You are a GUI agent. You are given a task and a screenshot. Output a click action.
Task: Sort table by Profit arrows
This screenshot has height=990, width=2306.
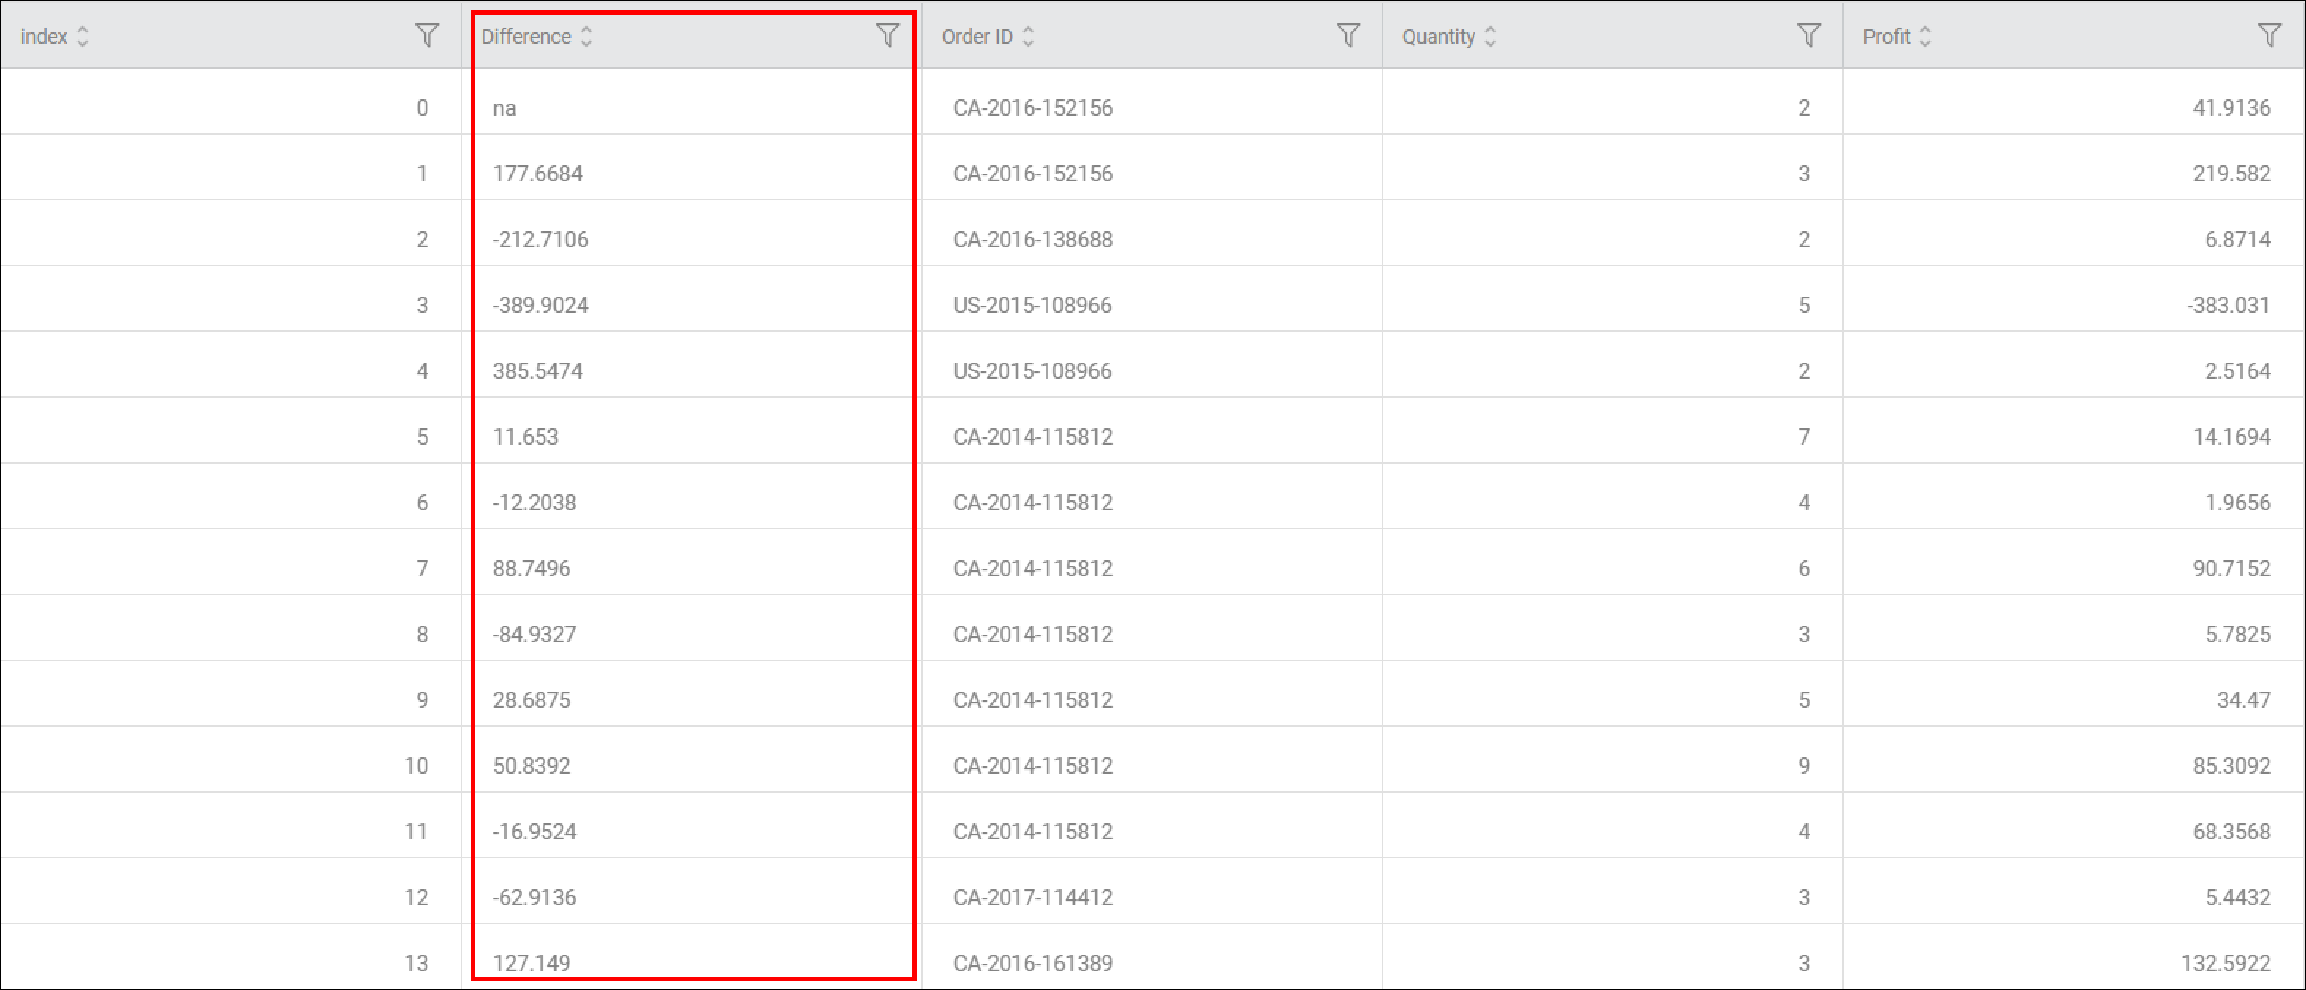click(1926, 37)
